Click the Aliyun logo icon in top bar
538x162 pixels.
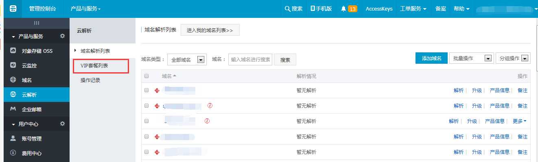pyautogui.click(x=13, y=9)
